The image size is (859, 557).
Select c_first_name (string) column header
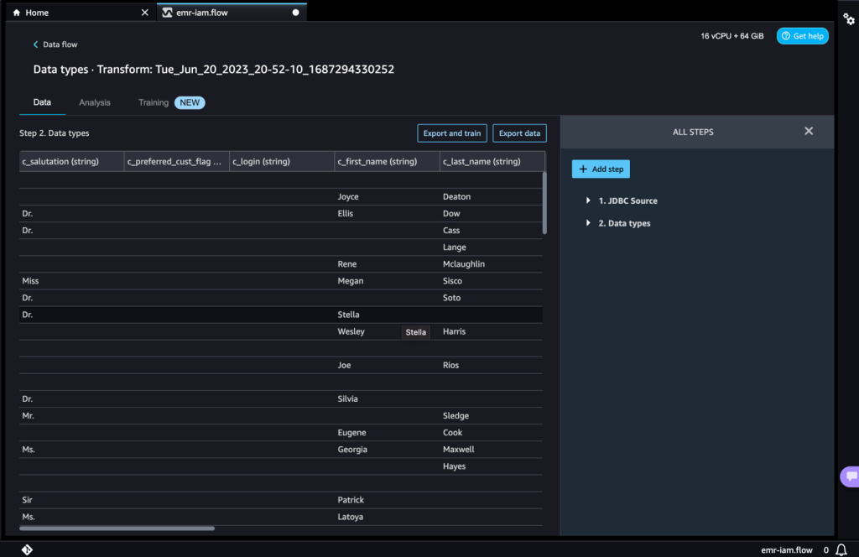click(388, 162)
